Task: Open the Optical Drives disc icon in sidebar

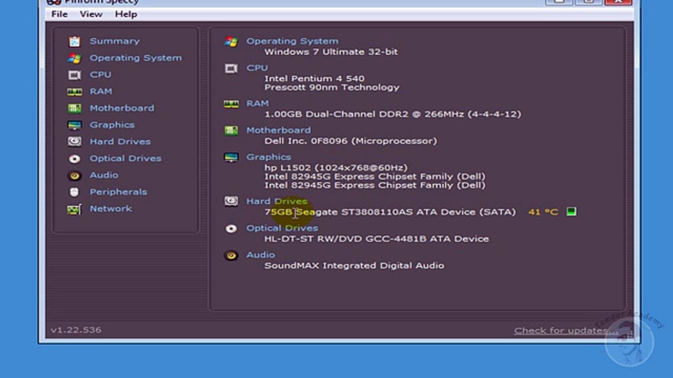Action: [x=75, y=159]
